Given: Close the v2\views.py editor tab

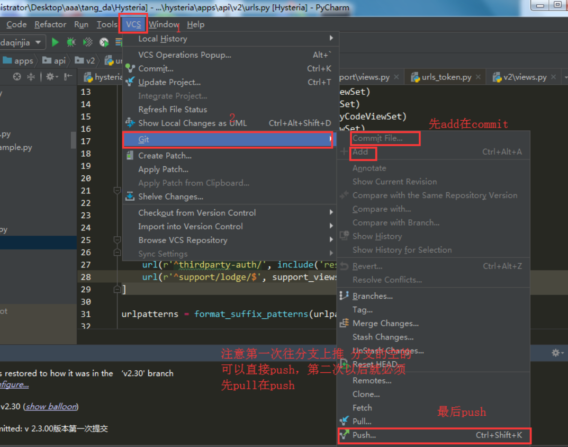Looking at the screenshot, I should pyautogui.click(x=553, y=77).
